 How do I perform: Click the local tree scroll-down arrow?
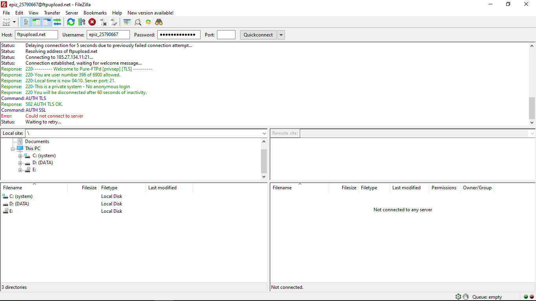click(x=264, y=177)
